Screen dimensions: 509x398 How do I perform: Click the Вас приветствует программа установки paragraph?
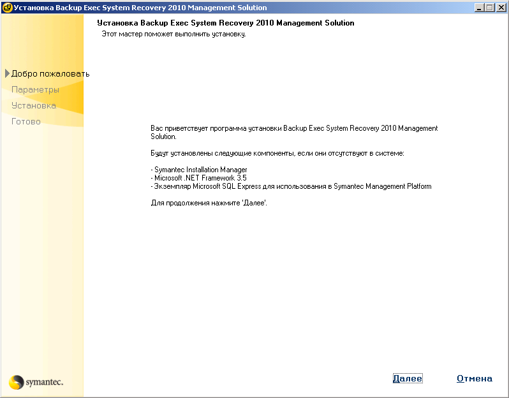point(294,133)
